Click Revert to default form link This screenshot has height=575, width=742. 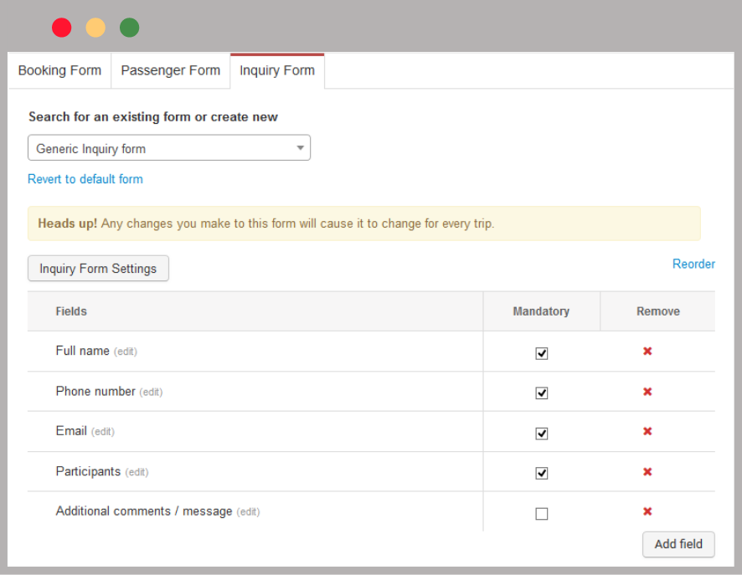tap(85, 179)
